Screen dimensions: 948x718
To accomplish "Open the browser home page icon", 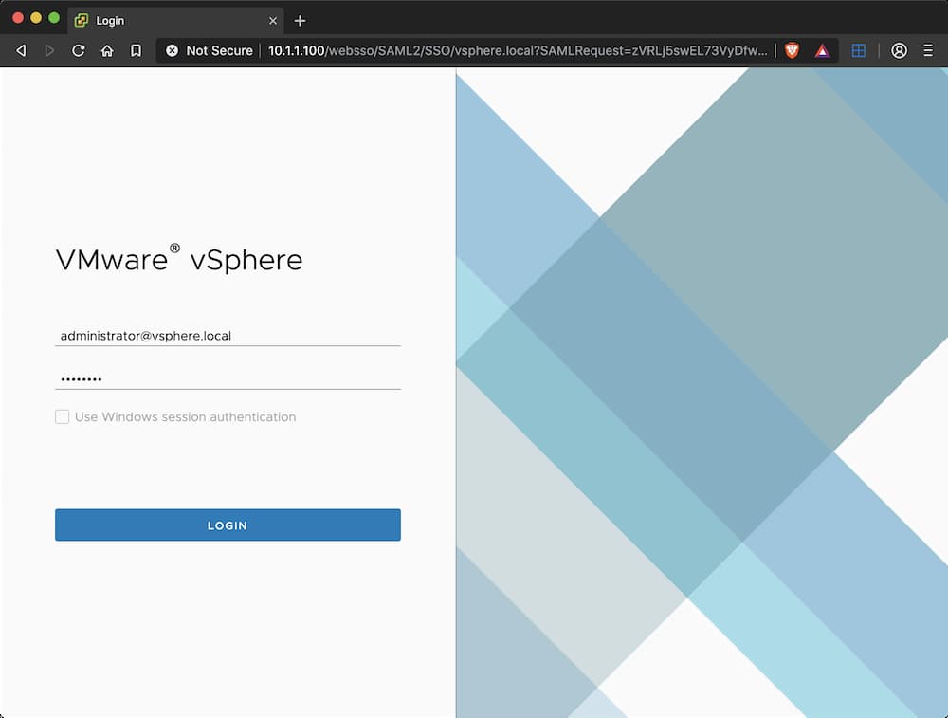I will (x=107, y=51).
